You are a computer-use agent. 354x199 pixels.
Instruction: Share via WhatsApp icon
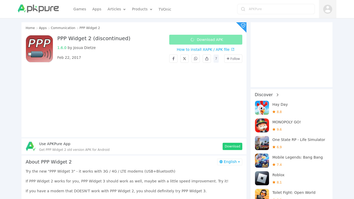tap(196, 59)
